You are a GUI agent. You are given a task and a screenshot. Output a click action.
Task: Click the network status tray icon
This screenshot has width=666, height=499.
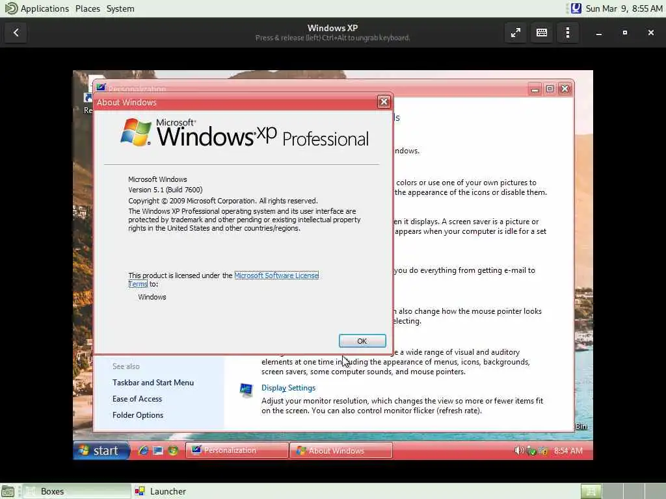(x=531, y=451)
